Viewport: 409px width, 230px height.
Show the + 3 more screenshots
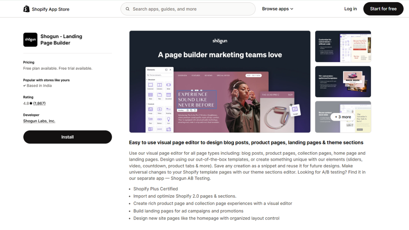click(343, 117)
